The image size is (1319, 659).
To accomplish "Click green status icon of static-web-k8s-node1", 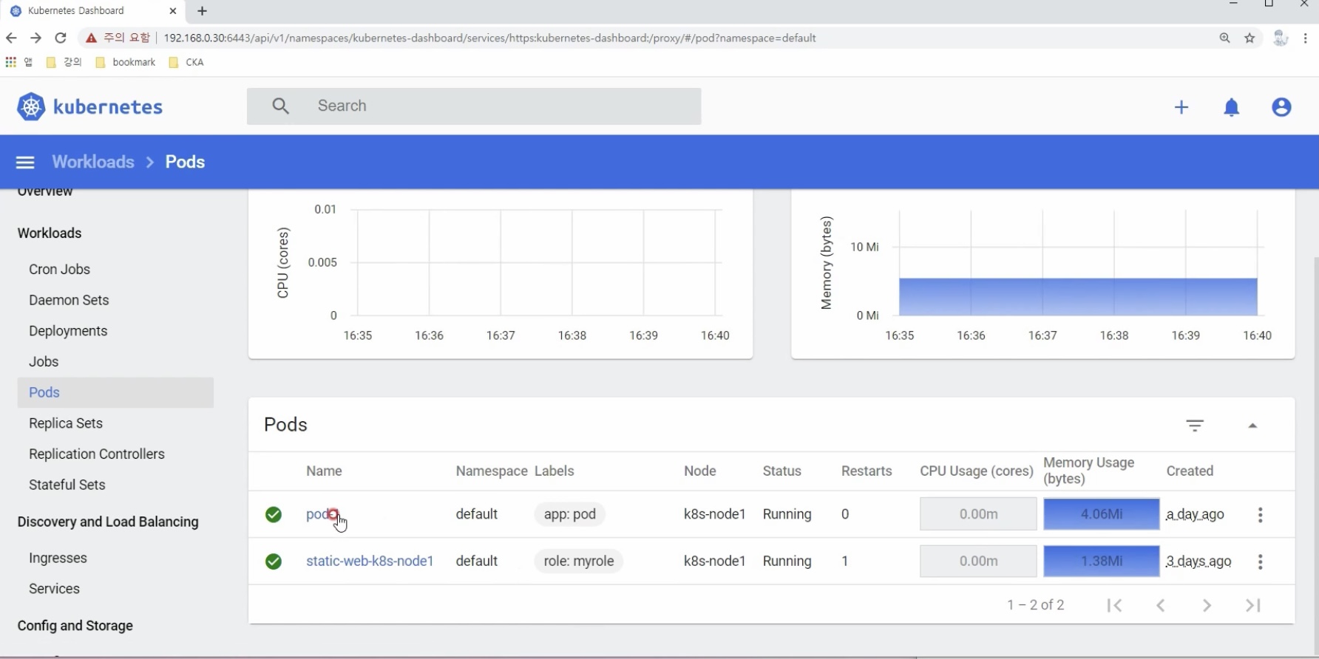I will tap(274, 561).
